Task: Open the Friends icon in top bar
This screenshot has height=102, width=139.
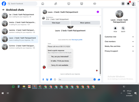Action: pos(56,4)
